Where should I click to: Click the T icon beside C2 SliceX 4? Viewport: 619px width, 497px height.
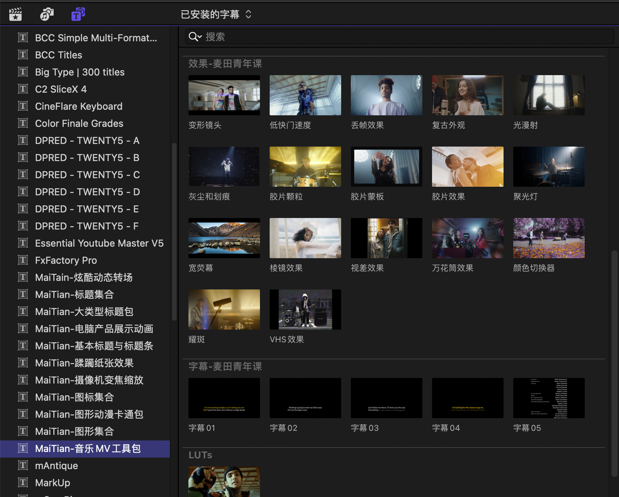pos(23,89)
